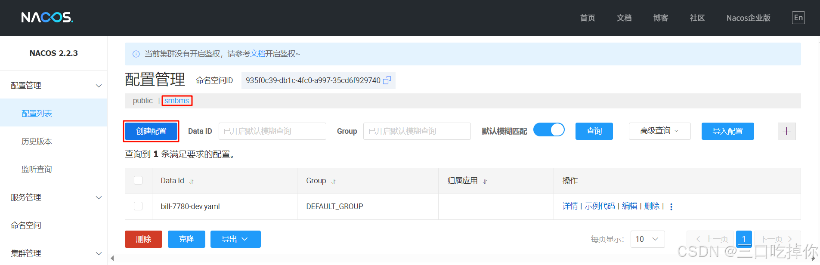The height and width of the screenshot is (265, 820).
Task: Go to 首页 in top navigation
Action: coord(588,18)
